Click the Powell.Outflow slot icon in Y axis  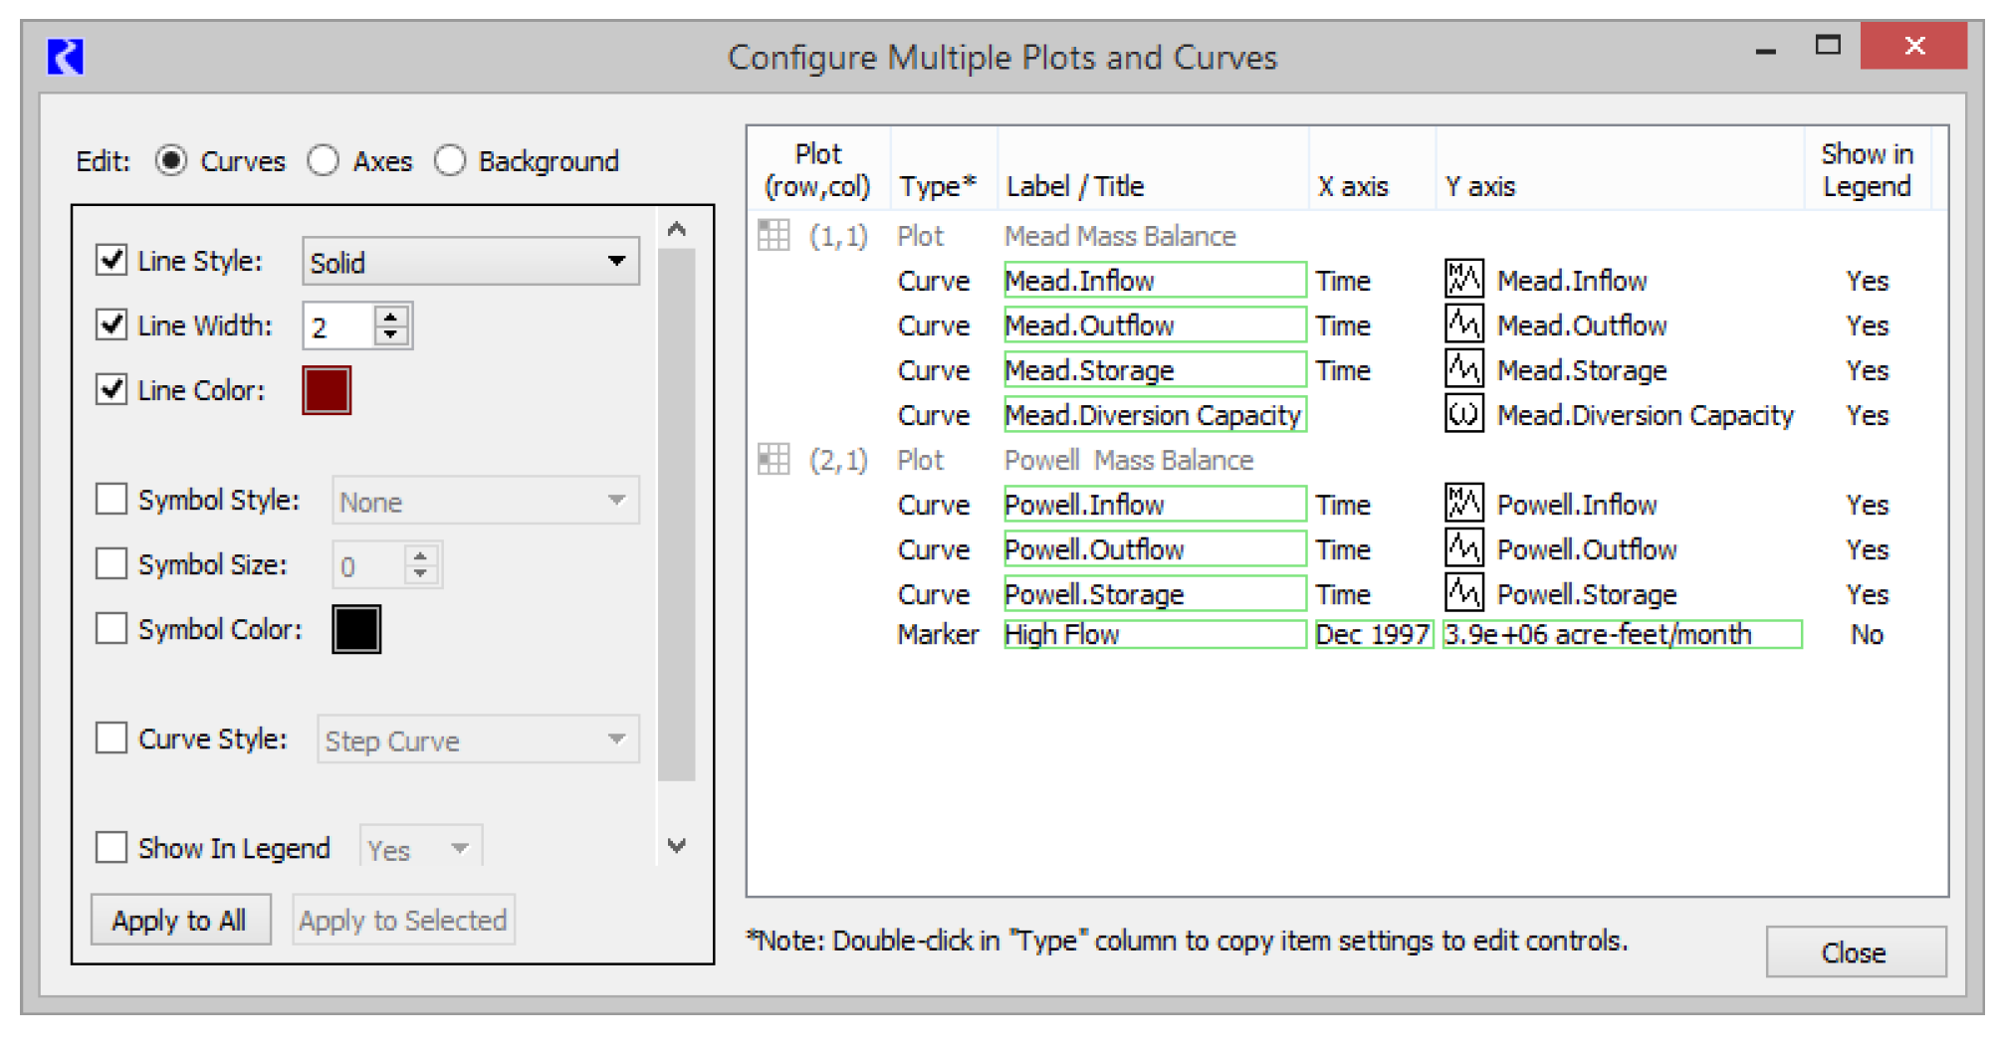[x=1463, y=548]
